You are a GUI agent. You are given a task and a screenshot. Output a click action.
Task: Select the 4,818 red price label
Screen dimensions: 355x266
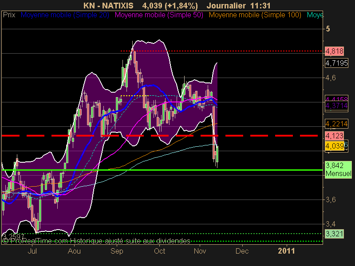click(334, 51)
